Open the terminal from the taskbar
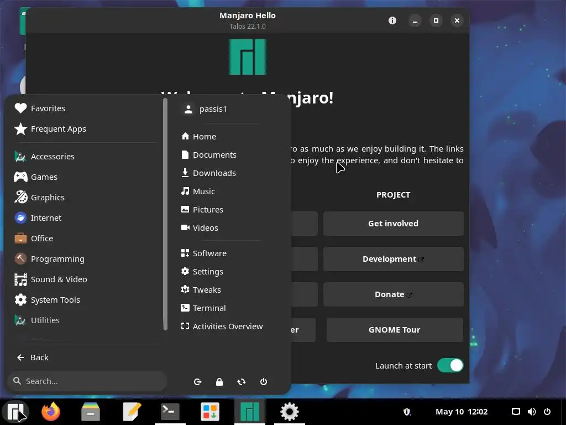Screen dimensions: 566x425 (x=170, y=412)
